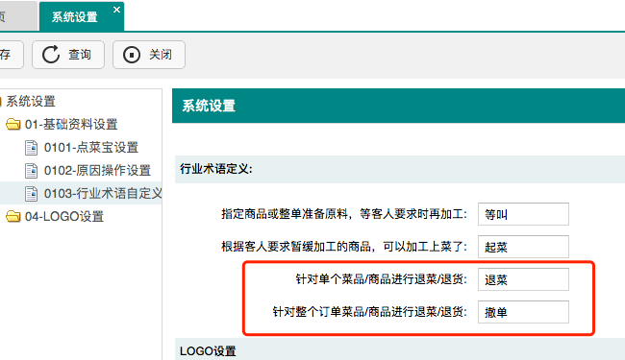The image size is (625, 360).
Task: Click the 关闭 circle icon
Action: point(132,55)
